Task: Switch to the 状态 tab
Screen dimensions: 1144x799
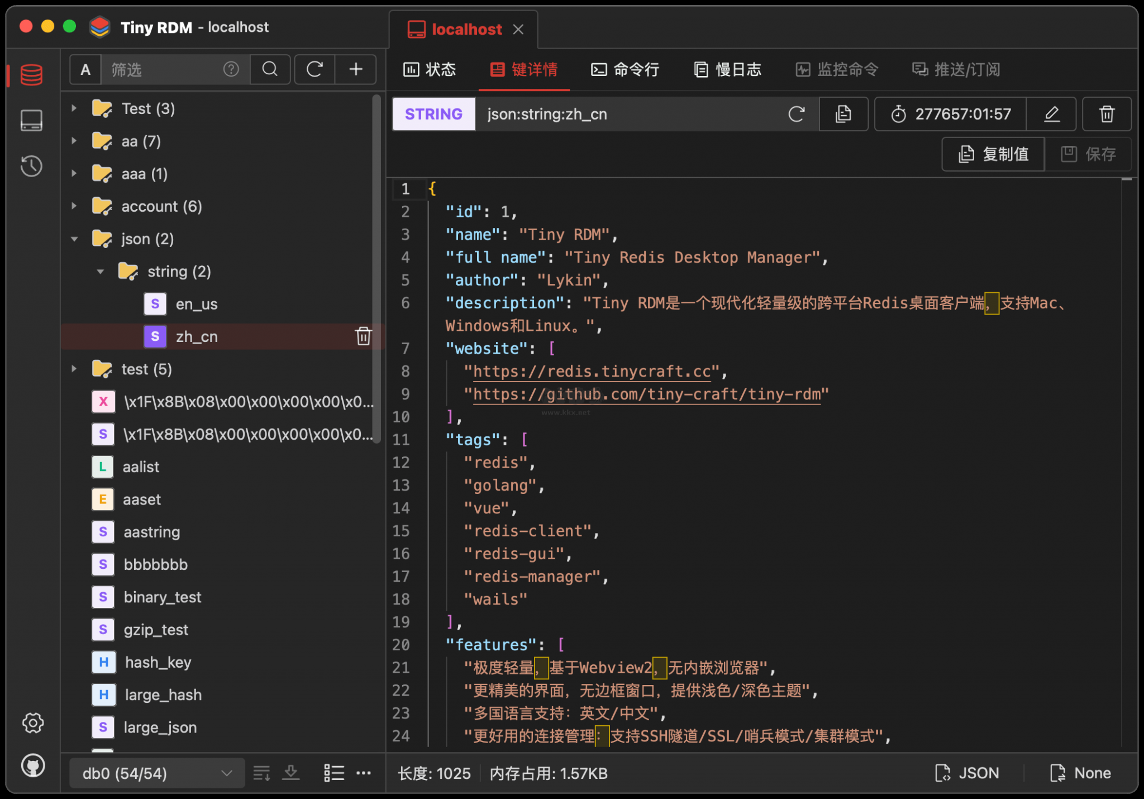Action: pyautogui.click(x=430, y=69)
